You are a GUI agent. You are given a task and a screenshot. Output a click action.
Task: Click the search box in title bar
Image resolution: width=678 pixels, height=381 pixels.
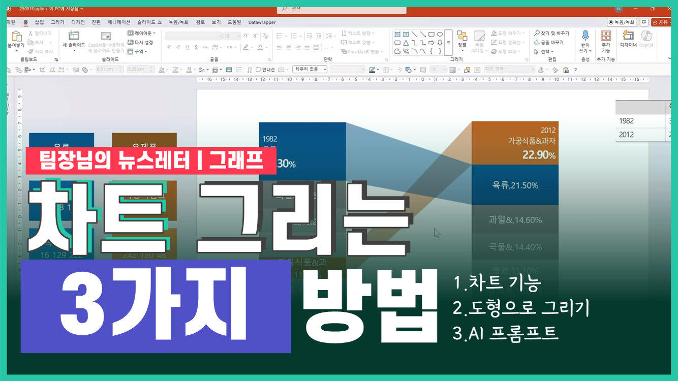pos(342,9)
